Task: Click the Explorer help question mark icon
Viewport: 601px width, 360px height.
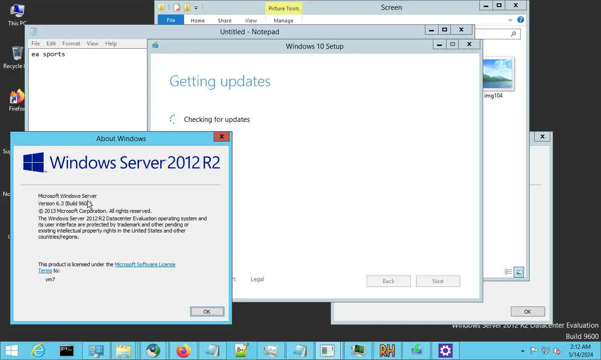Action: 520,20
